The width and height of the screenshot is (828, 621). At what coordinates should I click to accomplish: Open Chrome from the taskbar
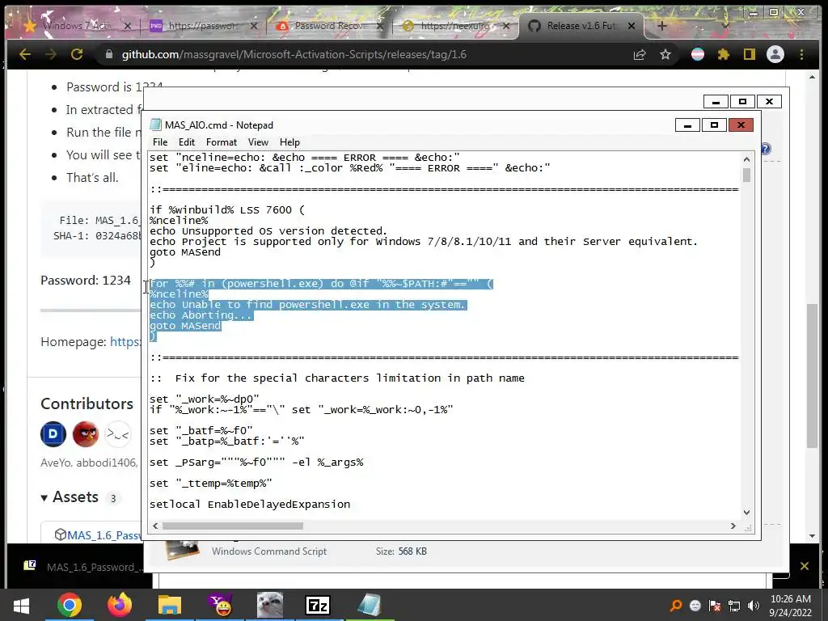point(70,605)
